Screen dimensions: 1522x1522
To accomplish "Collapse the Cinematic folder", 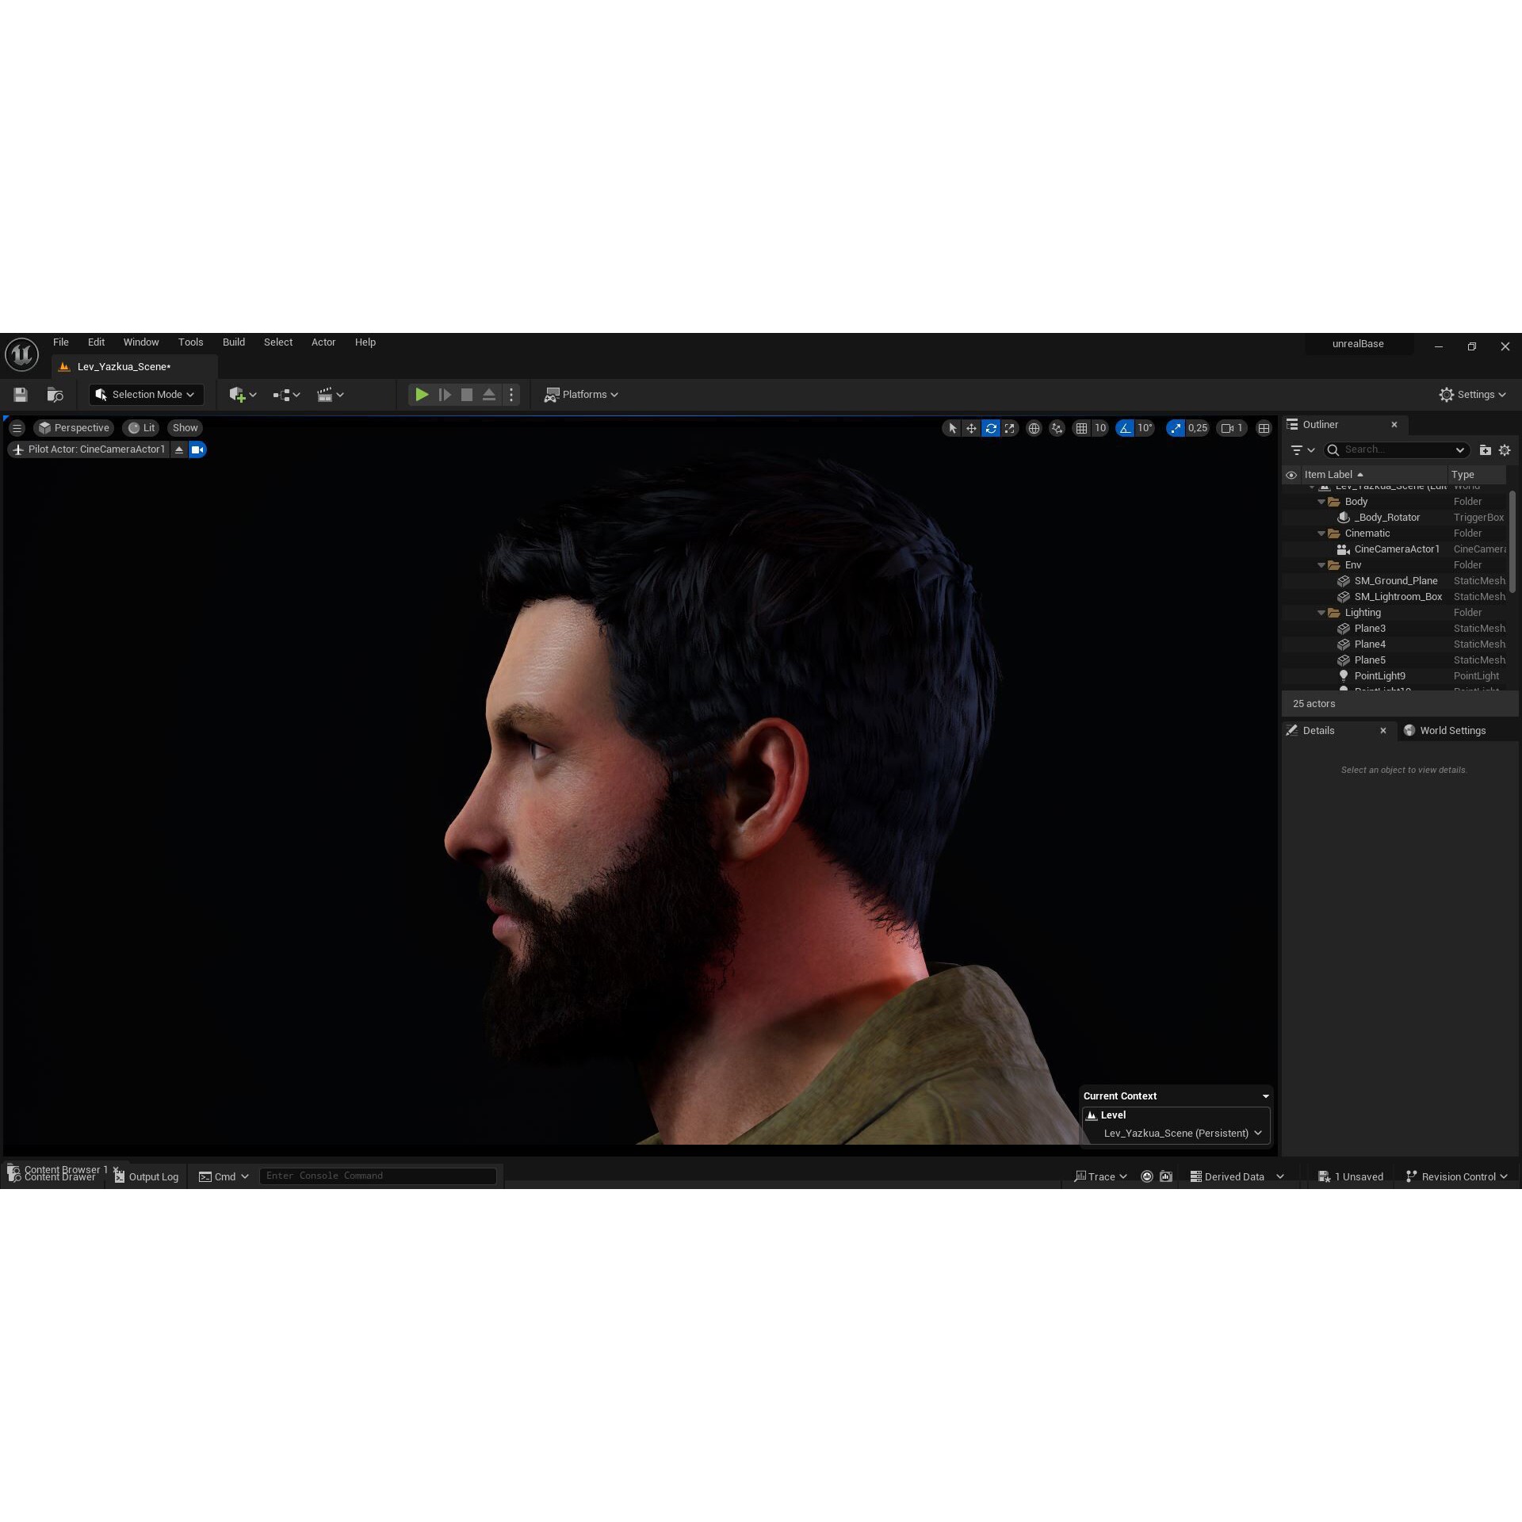I will coord(1321,533).
